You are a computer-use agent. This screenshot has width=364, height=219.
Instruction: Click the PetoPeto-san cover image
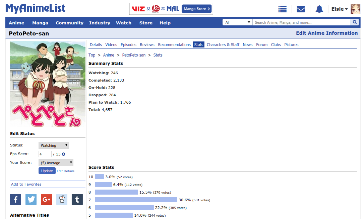coord(48,84)
